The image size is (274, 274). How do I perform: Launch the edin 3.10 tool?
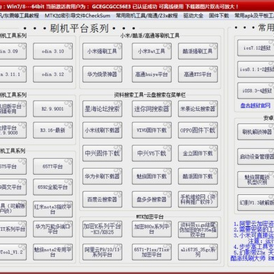53,51
